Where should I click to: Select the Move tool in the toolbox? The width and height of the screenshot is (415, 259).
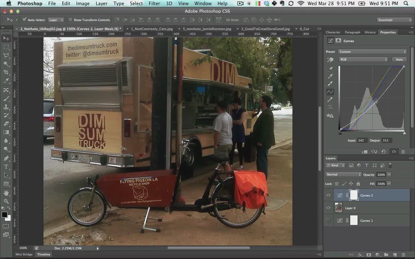pyautogui.click(x=6, y=38)
